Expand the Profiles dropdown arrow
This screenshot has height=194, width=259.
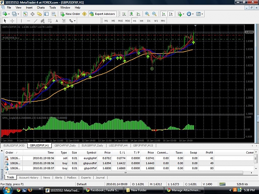18,14
